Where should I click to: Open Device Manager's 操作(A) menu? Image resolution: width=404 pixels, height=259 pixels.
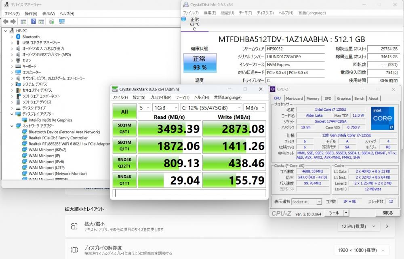[x=31, y=14]
